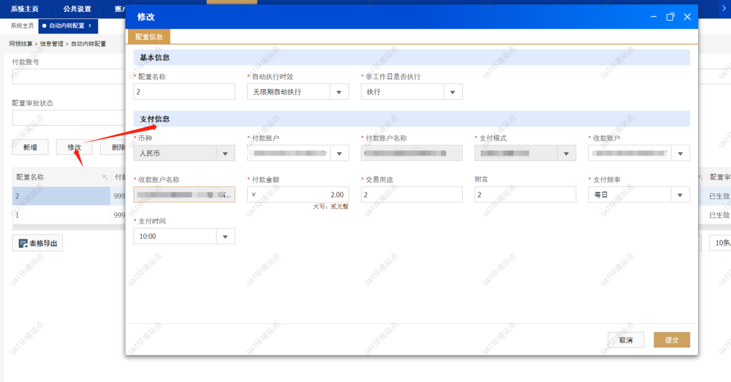
Task: Open the 支付时间 dropdown showing 10:00
Action: click(225, 236)
